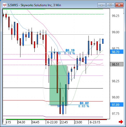Click the red session bar at chart bottom
Viewport: 126px width, 127px height.
point(76,119)
